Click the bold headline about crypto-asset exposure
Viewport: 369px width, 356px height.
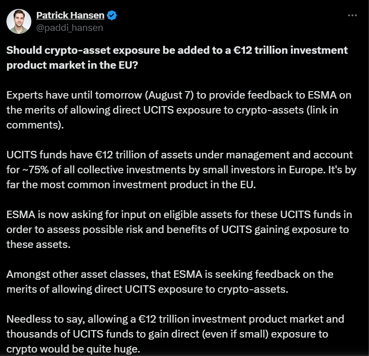click(x=177, y=58)
